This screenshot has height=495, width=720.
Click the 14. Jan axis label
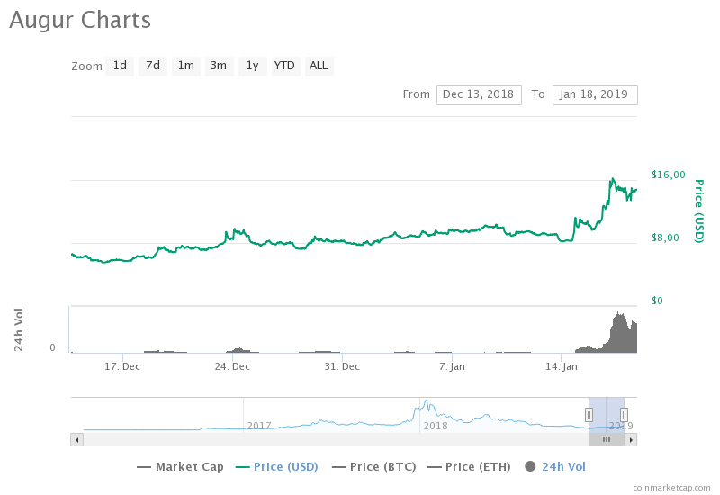562,367
